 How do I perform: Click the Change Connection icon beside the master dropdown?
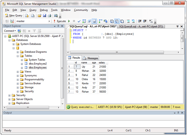(12, 21)
